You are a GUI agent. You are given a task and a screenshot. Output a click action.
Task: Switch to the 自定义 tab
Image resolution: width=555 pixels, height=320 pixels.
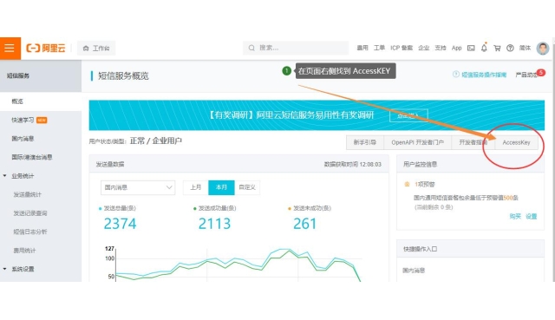click(247, 187)
